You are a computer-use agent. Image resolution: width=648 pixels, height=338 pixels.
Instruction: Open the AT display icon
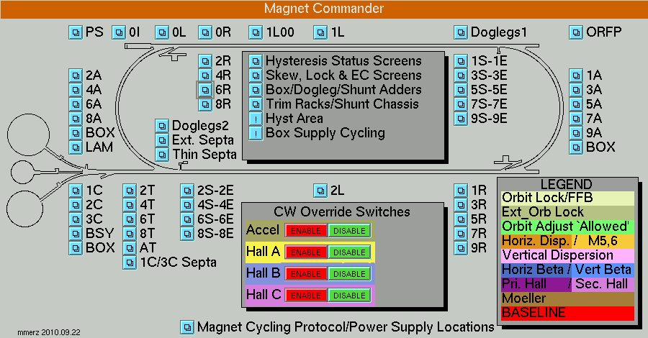[130, 248]
